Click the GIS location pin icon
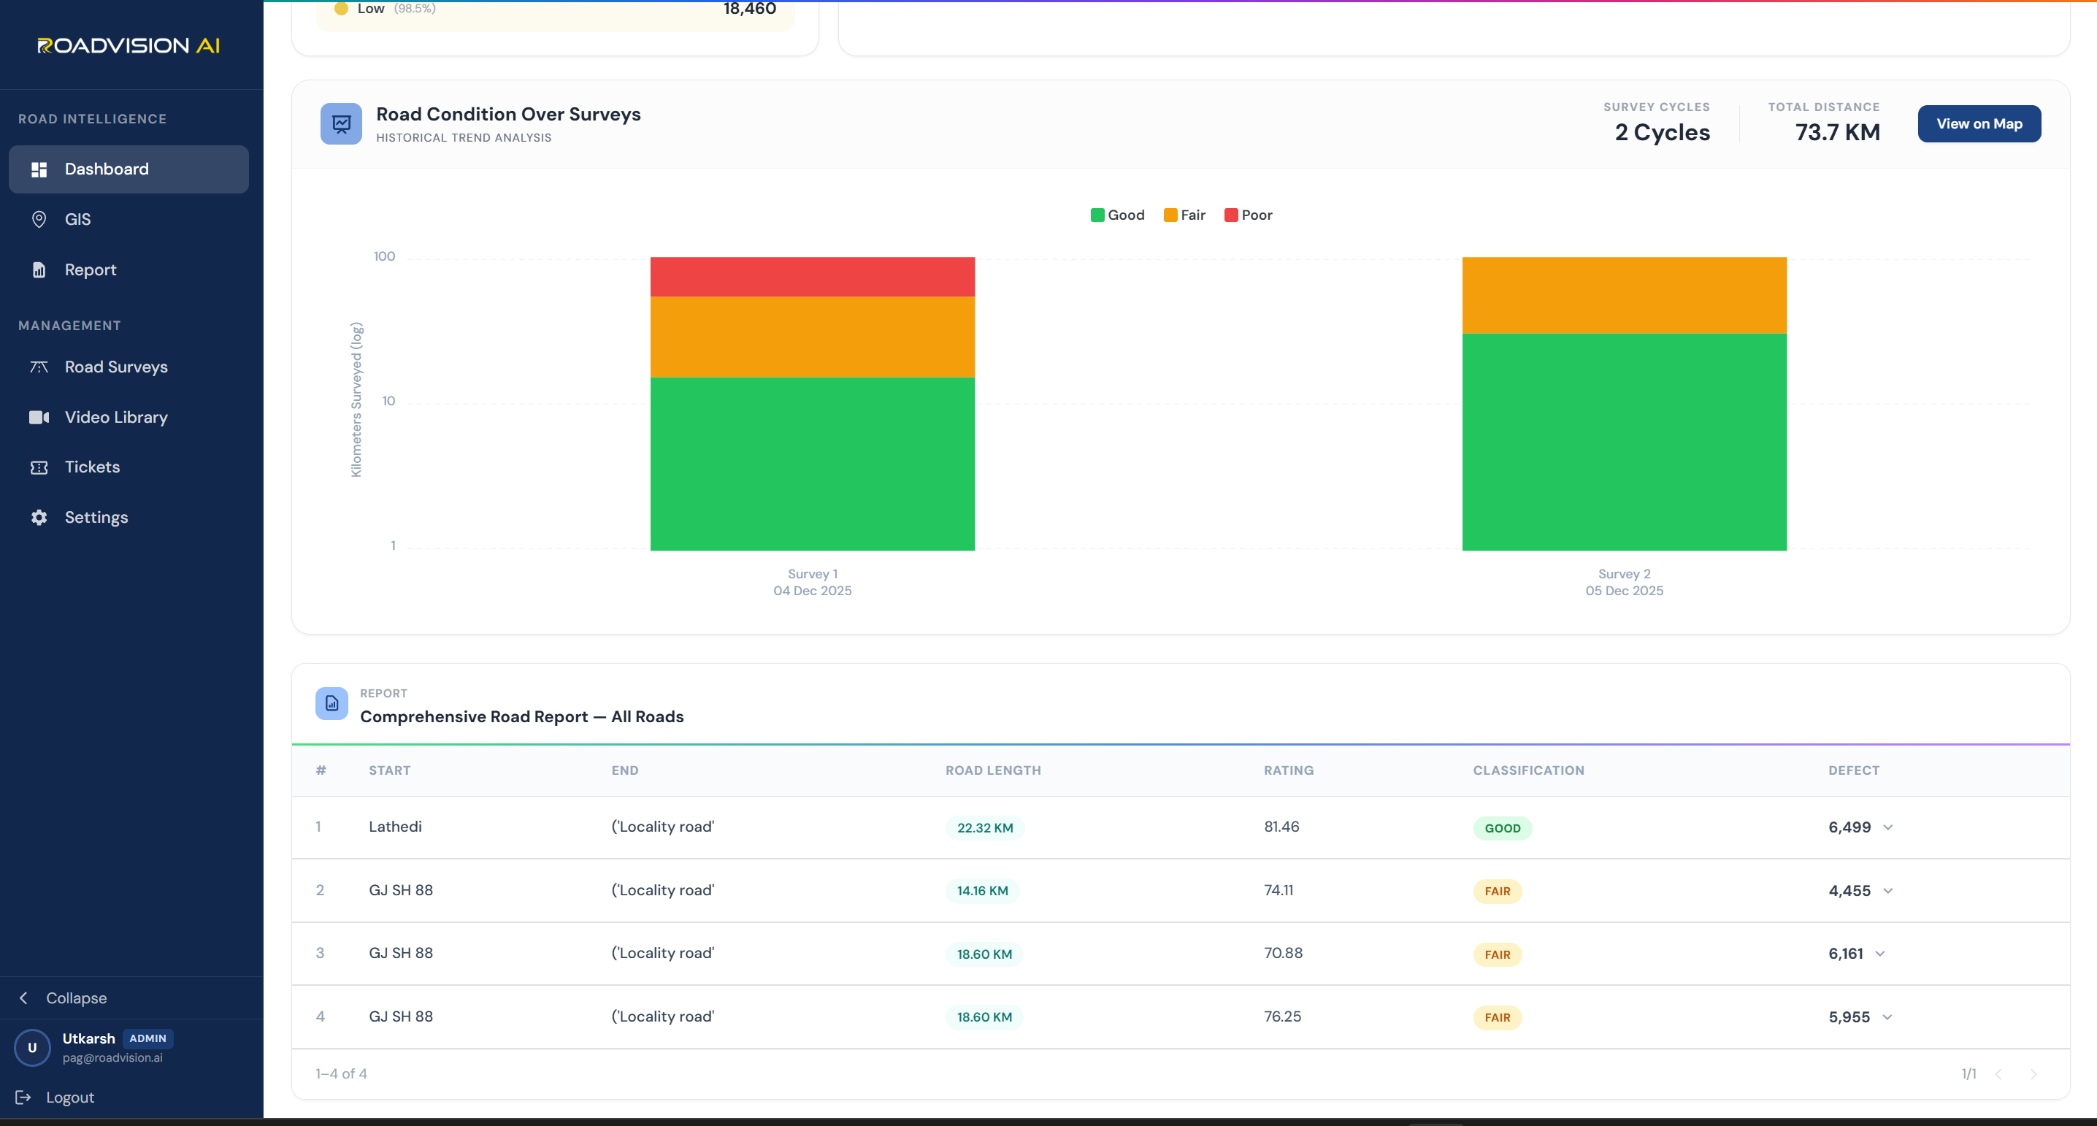 coord(38,219)
